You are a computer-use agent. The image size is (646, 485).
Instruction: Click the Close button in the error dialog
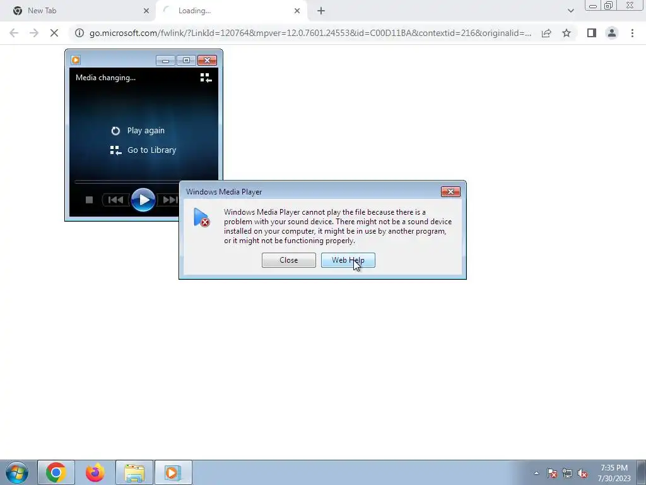(288, 260)
